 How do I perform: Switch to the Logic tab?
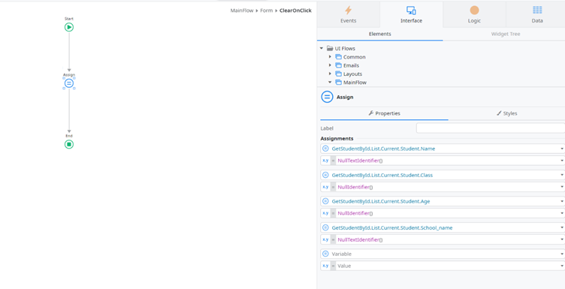click(x=474, y=14)
